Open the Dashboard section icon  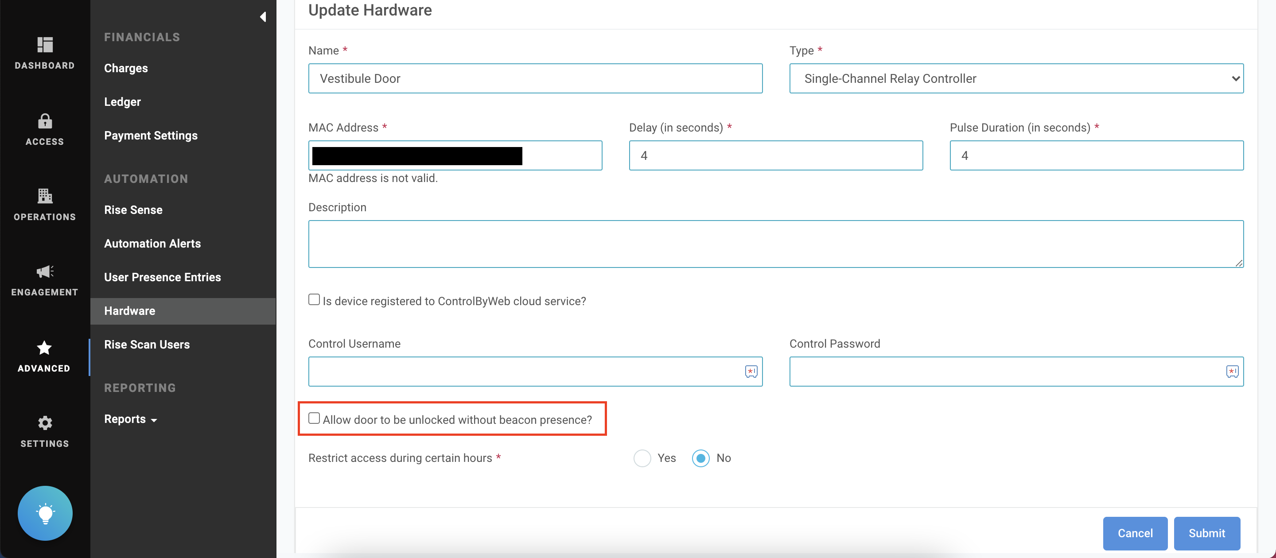click(x=45, y=45)
